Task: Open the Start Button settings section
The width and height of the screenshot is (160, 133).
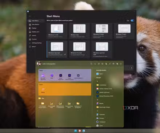Action: tap(35, 24)
